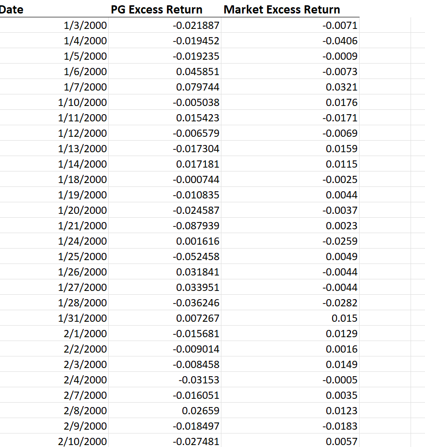Click the date 1/31/2000
Viewport: 425px width, 447px height.
click(x=83, y=318)
